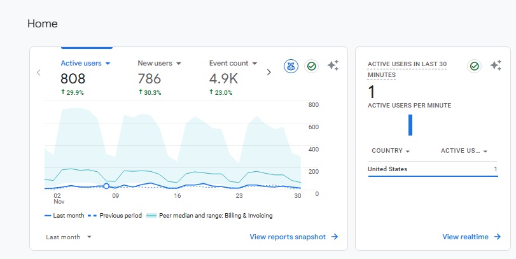516x259 pixels.
Task: Go to next metrics with right chevron
Action: (x=268, y=73)
